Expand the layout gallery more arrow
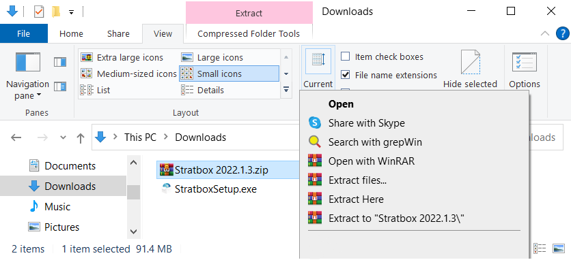Image resolution: width=571 pixels, height=260 pixels. point(286,89)
